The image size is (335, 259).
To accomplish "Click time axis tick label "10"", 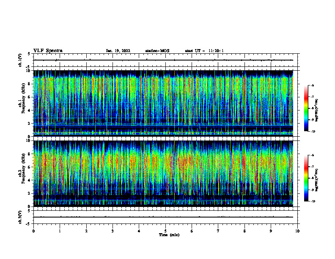I will 297,231.
